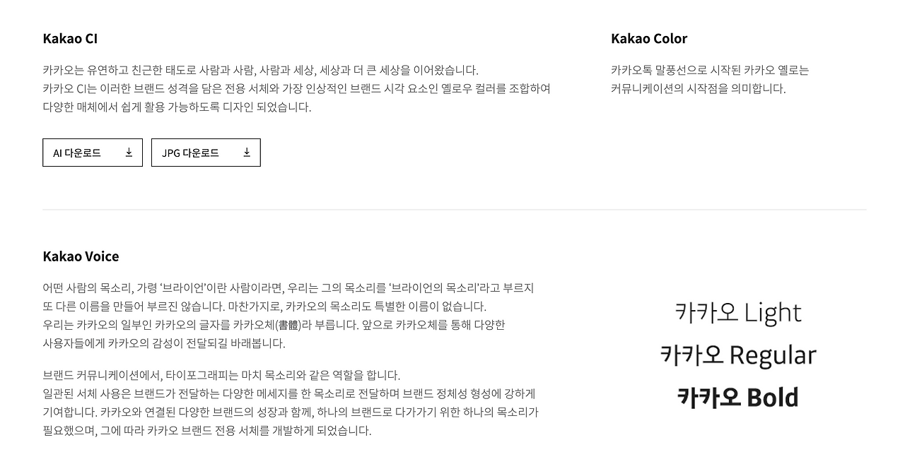This screenshot has width=905, height=452.
Task: Select the AI 다운로드 download button
Action: pyautogui.click(x=92, y=152)
